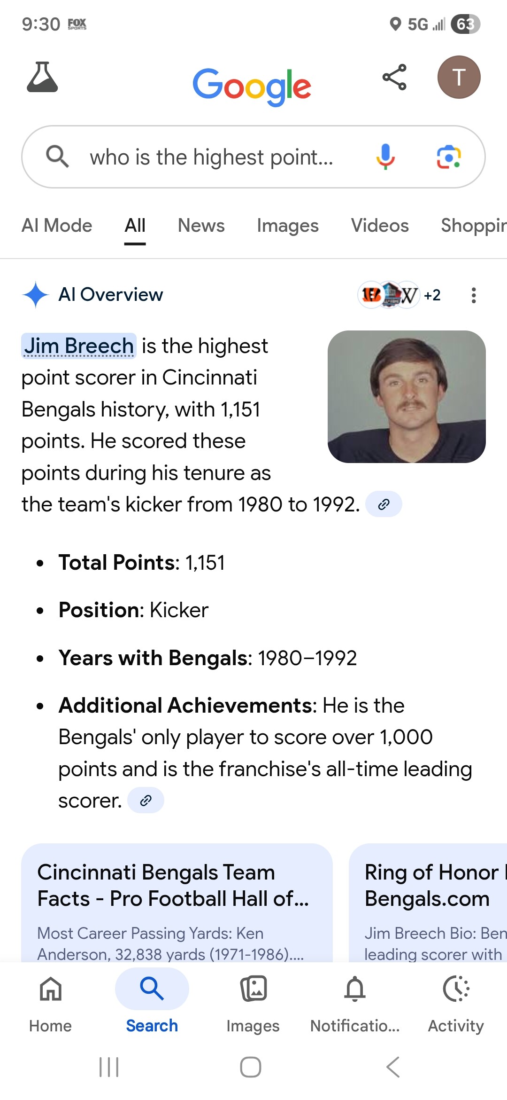
Task: Tap link icon beside "scorer."
Action: (x=146, y=801)
